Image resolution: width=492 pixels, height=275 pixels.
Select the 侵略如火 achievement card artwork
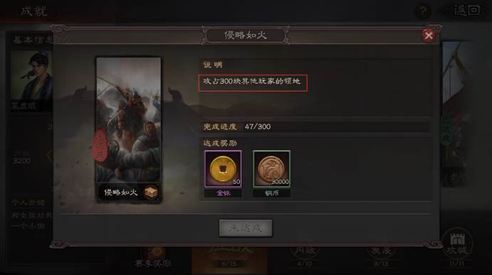pos(129,119)
